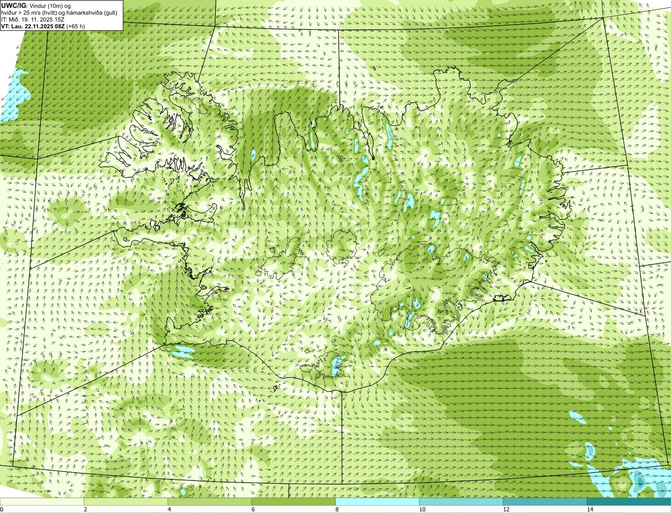671x513 pixels.
Task: Click the scale label "4"
Action: (x=169, y=509)
